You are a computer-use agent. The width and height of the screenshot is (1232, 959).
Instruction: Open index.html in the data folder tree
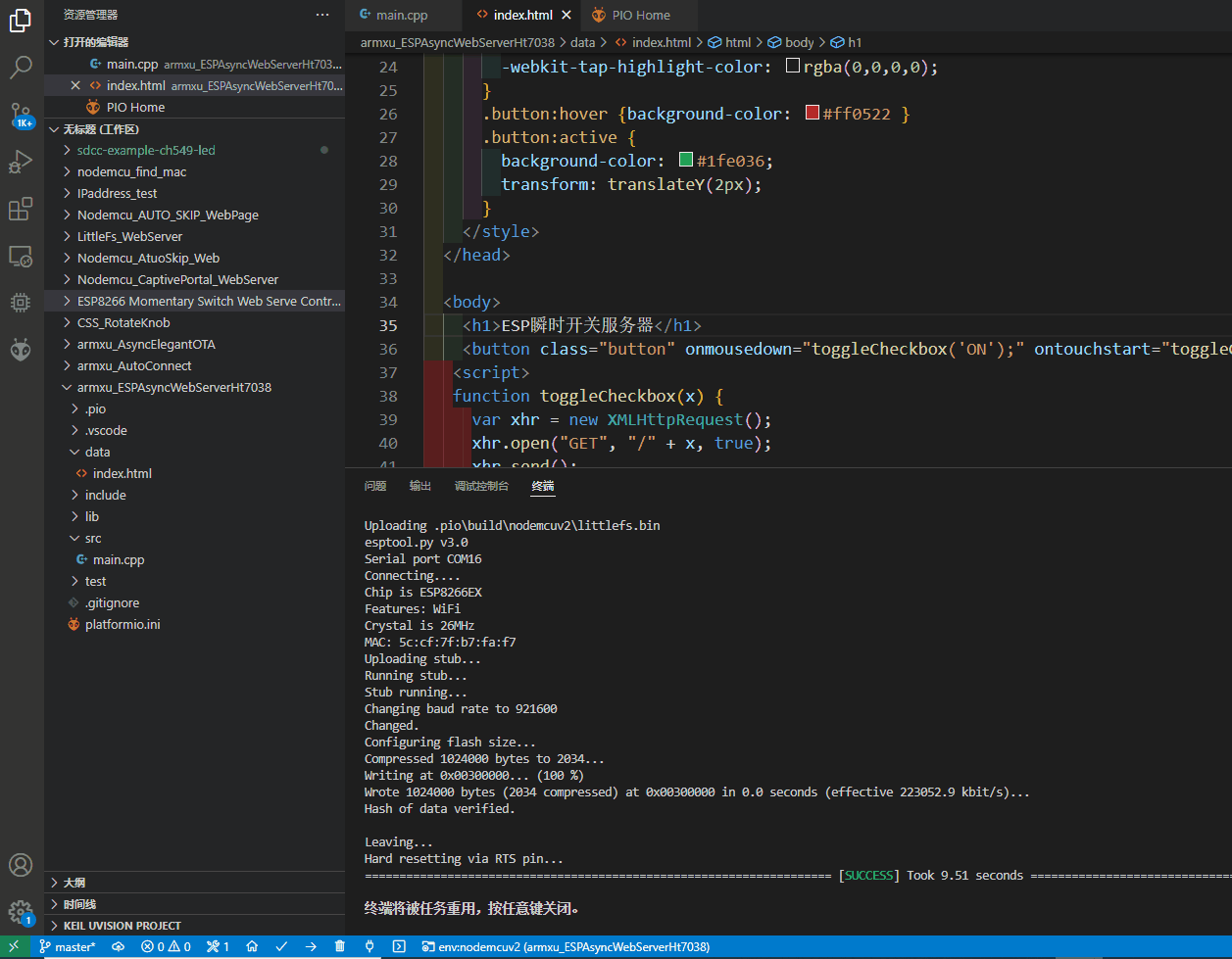click(x=194, y=473)
